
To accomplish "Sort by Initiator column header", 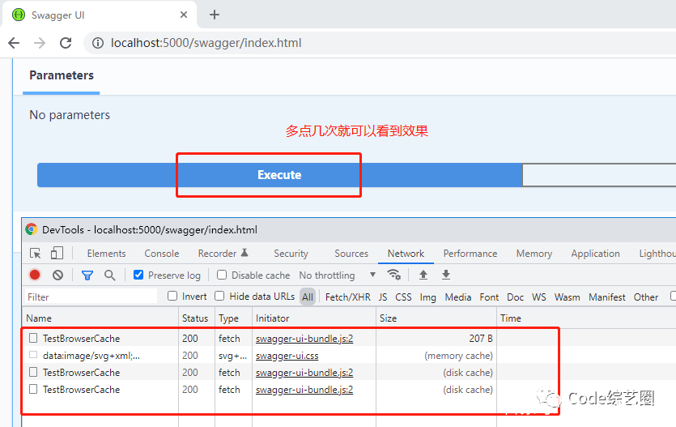I will pyautogui.click(x=314, y=318).
